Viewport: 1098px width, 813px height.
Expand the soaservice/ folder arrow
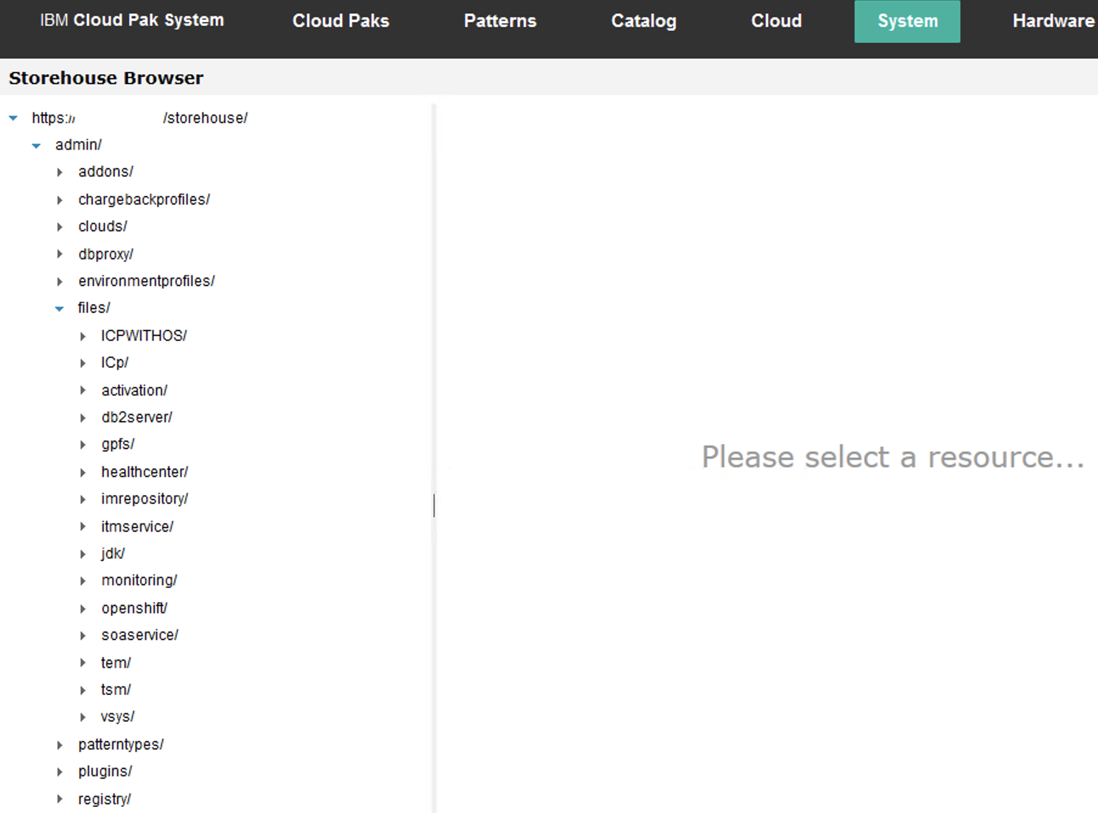(83, 635)
